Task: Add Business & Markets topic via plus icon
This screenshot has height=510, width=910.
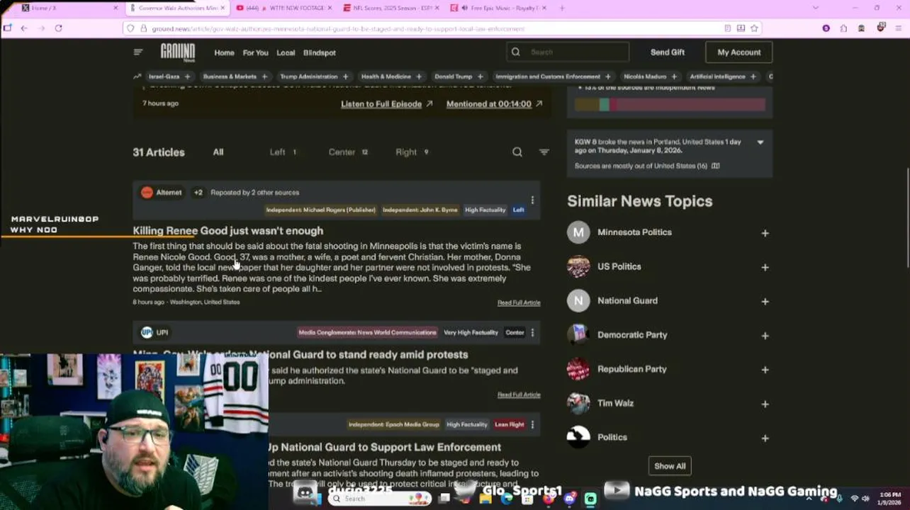Action: (x=264, y=76)
